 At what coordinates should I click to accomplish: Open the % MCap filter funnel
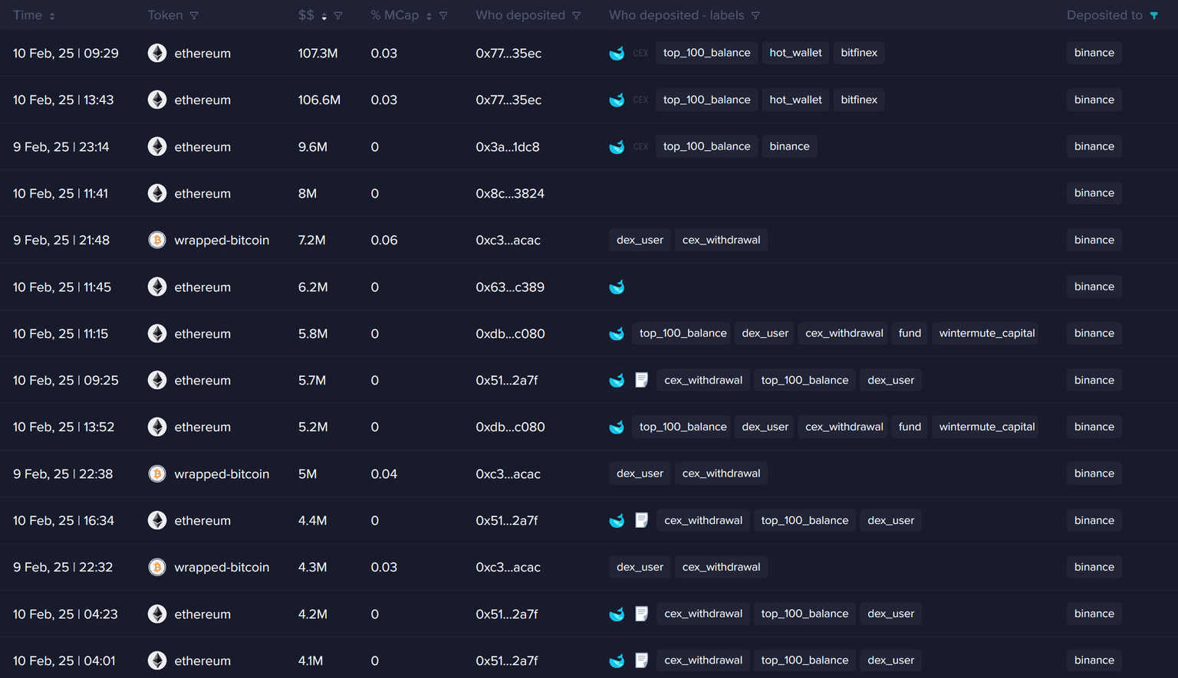pos(443,15)
